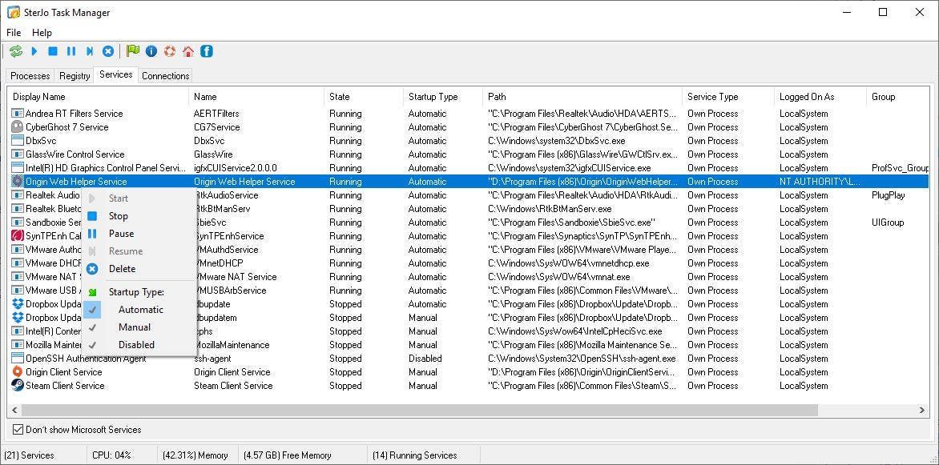The width and height of the screenshot is (939, 465).
Task: Click the blue X Delete service toolbar icon
Action: [x=108, y=51]
